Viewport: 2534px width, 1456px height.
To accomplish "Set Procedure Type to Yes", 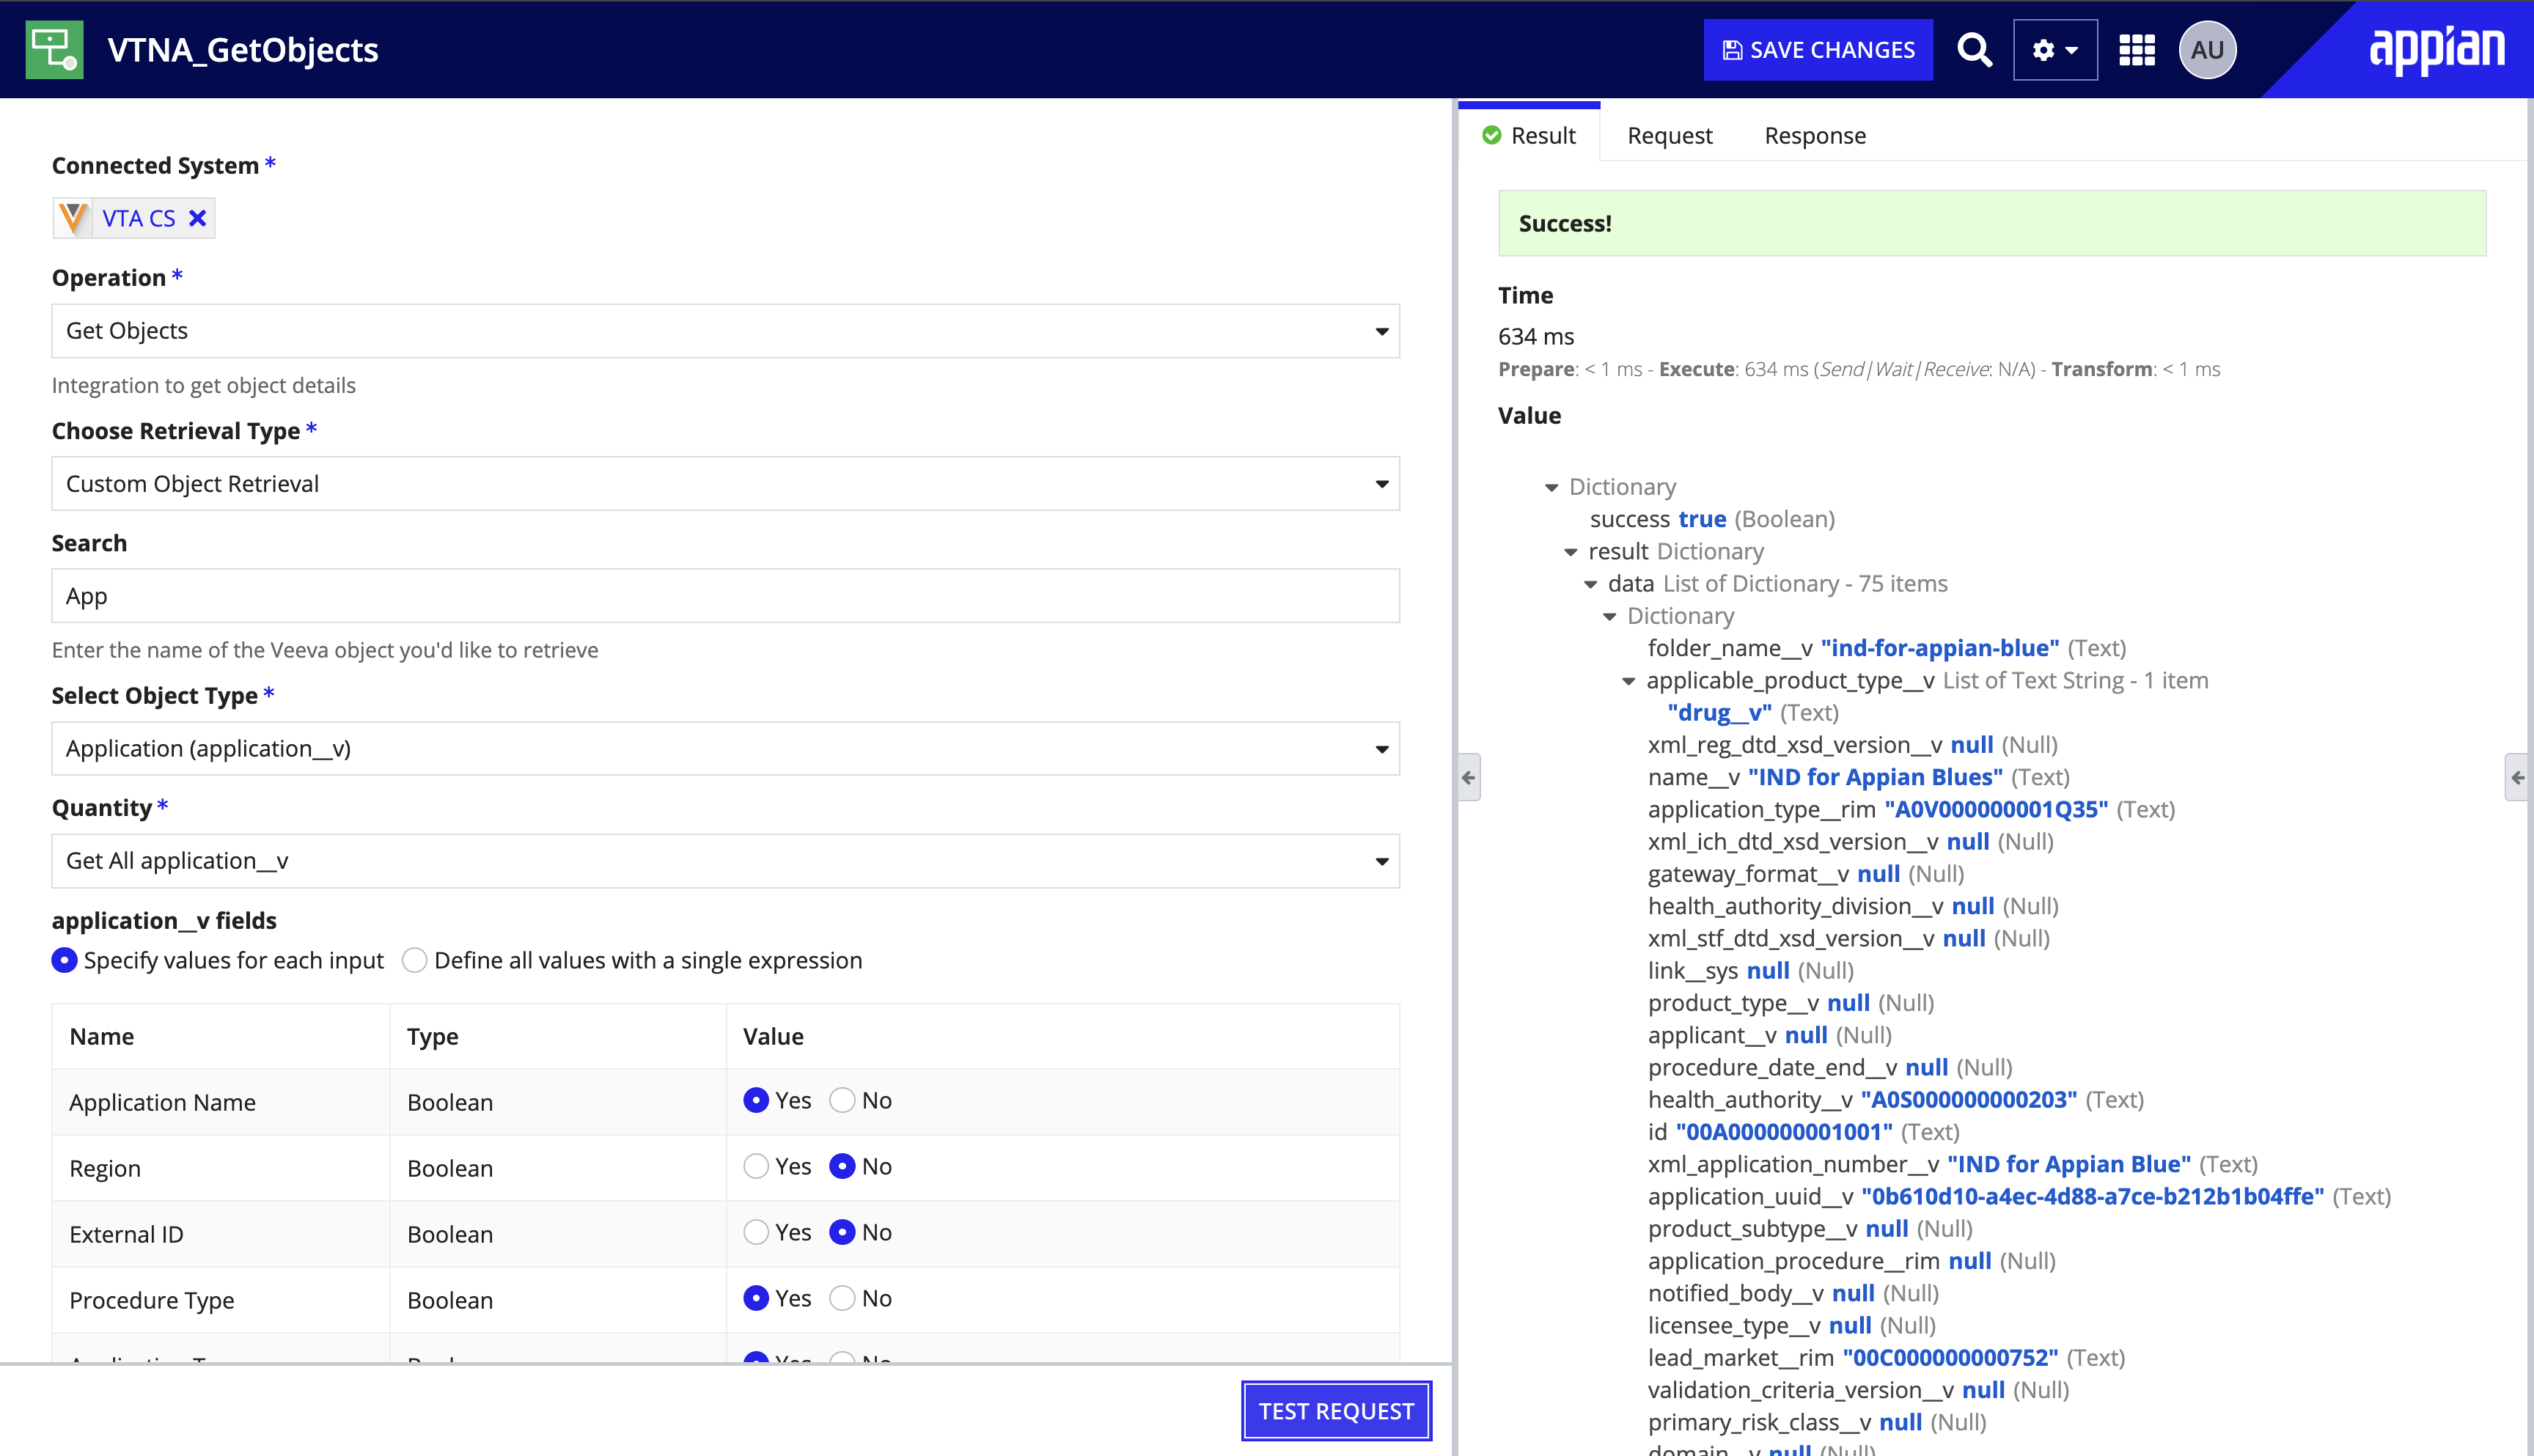I will [756, 1298].
